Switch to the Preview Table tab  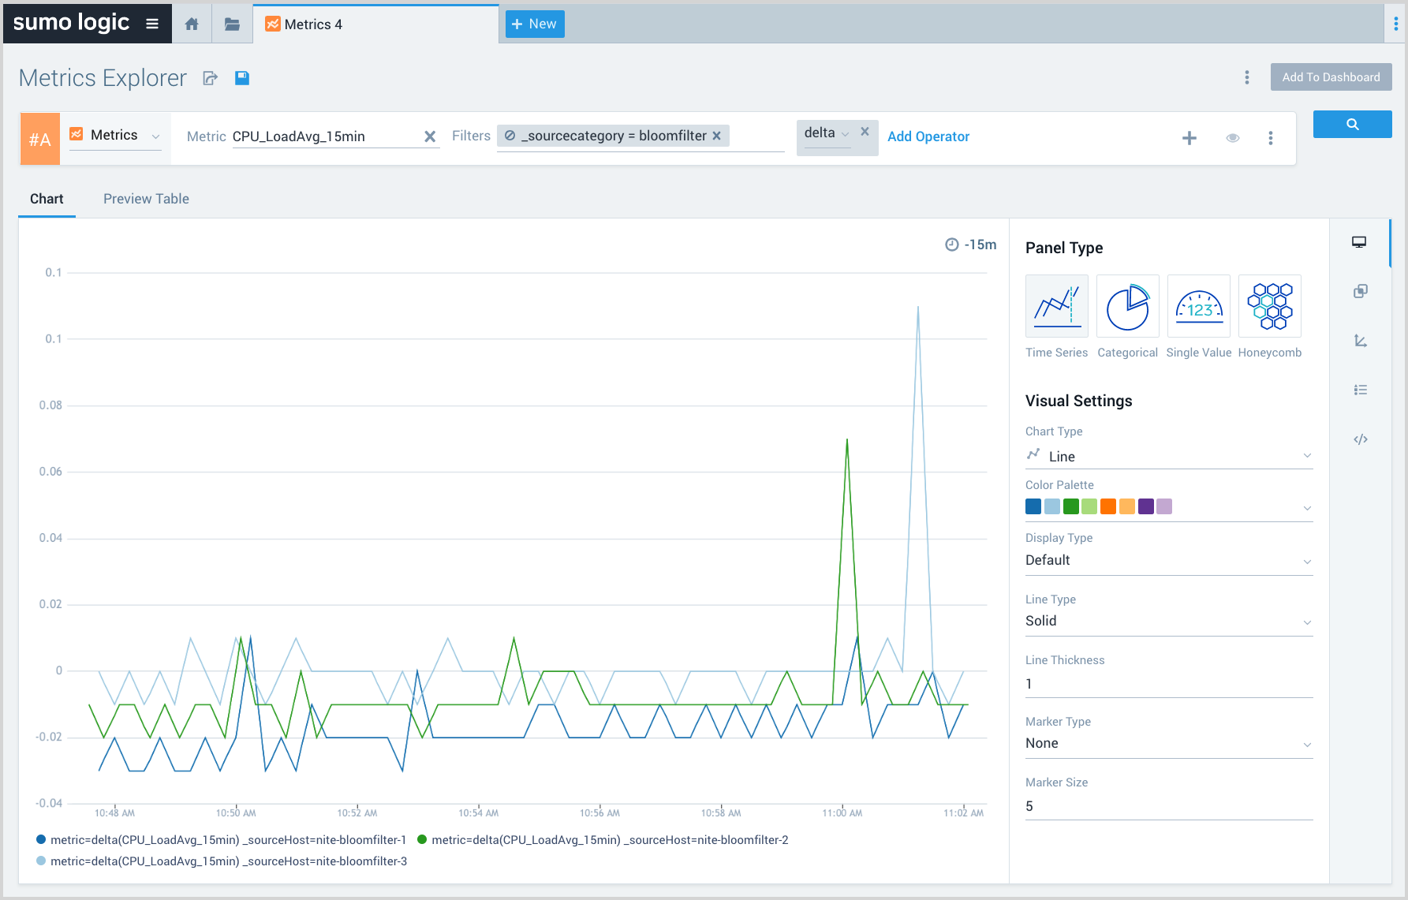[146, 199]
